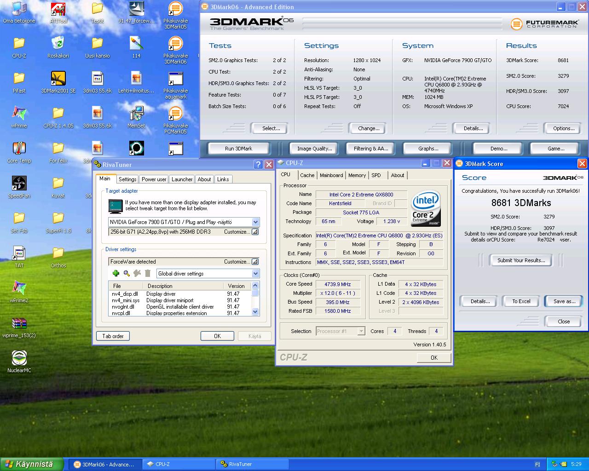Viewport: 589px width, 471px height.
Task: Select the NuclearMC desktop icon
Action: click(19, 362)
